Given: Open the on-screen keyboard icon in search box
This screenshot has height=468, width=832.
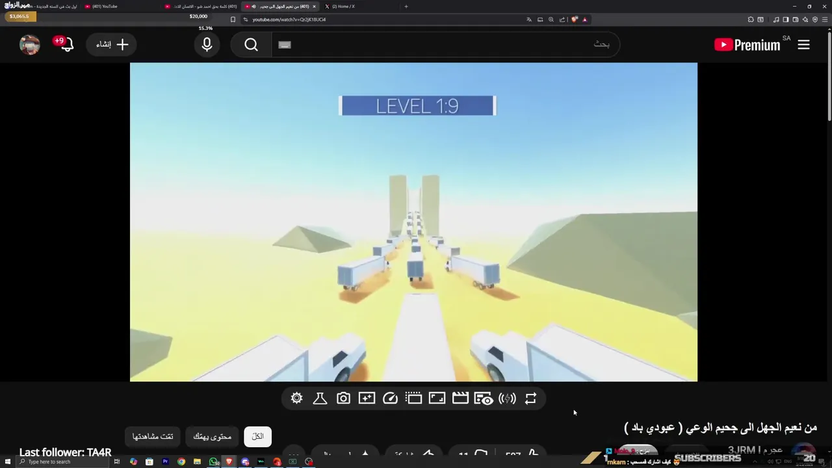Looking at the screenshot, I should pos(285,45).
